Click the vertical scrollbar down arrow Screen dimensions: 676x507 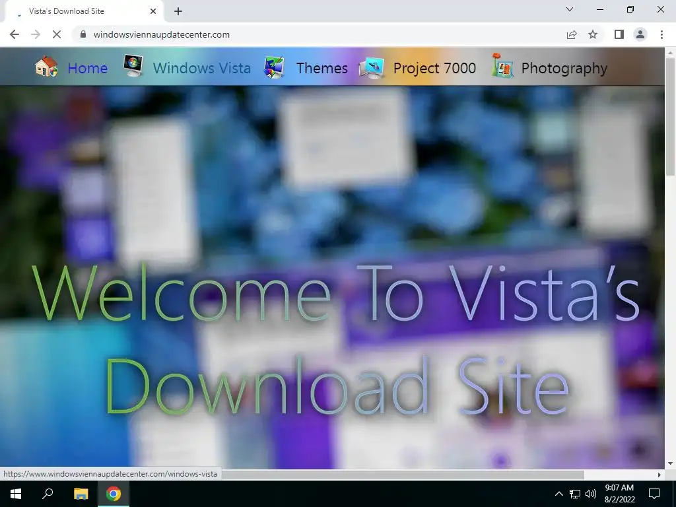tap(670, 463)
